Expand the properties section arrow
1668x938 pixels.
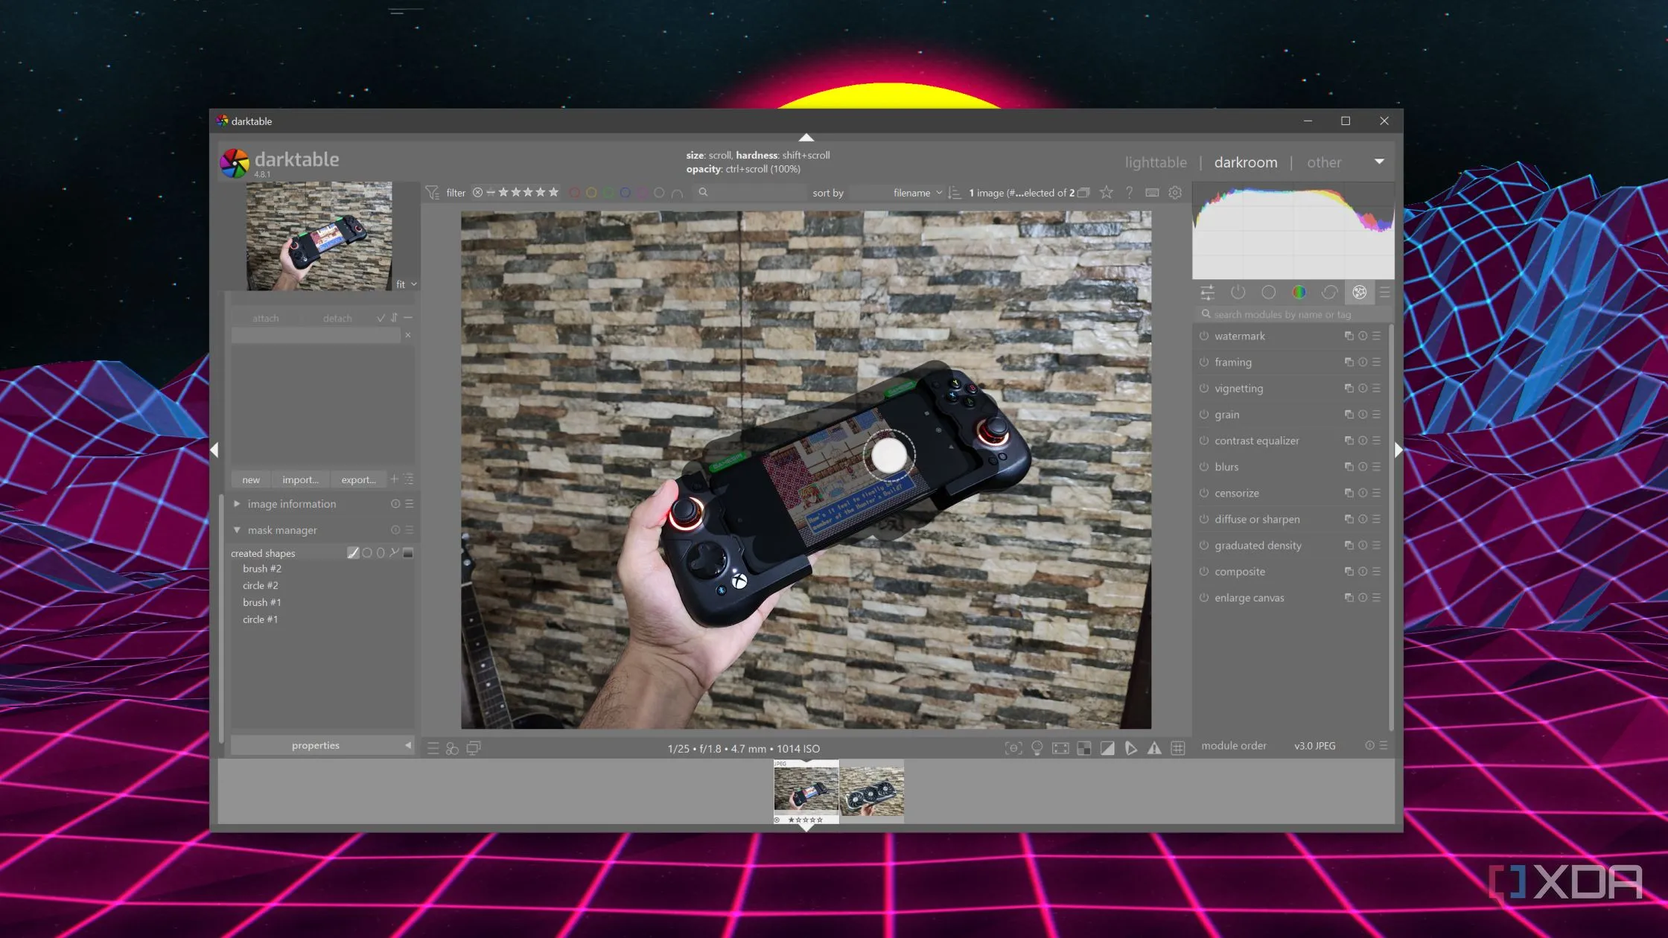click(x=407, y=745)
